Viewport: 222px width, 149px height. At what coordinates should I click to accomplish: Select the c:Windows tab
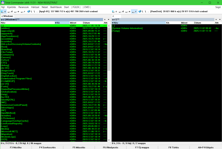7,16
